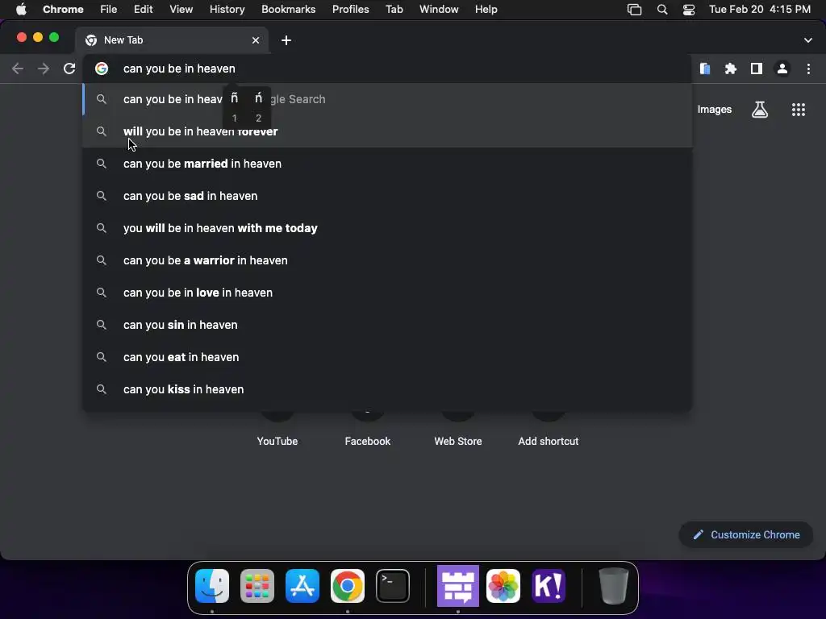The height and width of the screenshot is (619, 826).
Task: Open the Chrome application menu
Action: (x=63, y=10)
